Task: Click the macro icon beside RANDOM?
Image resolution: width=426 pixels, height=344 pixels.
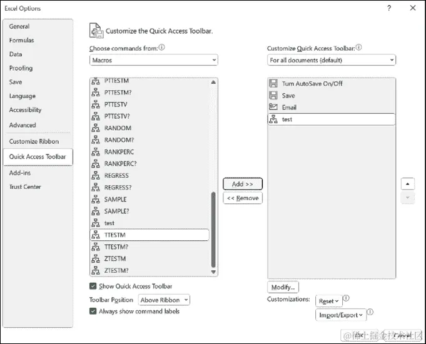Action: 95,140
